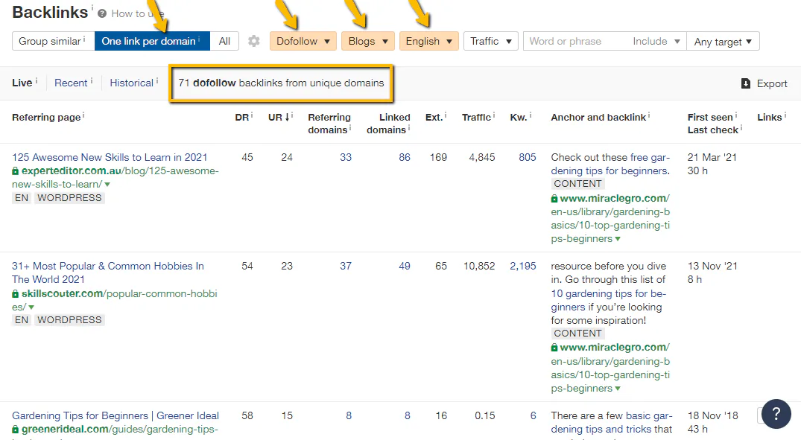Click WORDPRESS tag under skillscouter row

69,320
